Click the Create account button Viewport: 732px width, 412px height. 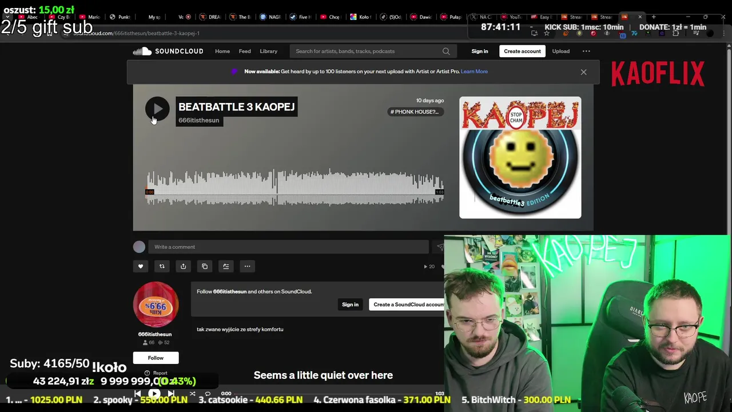click(x=522, y=51)
